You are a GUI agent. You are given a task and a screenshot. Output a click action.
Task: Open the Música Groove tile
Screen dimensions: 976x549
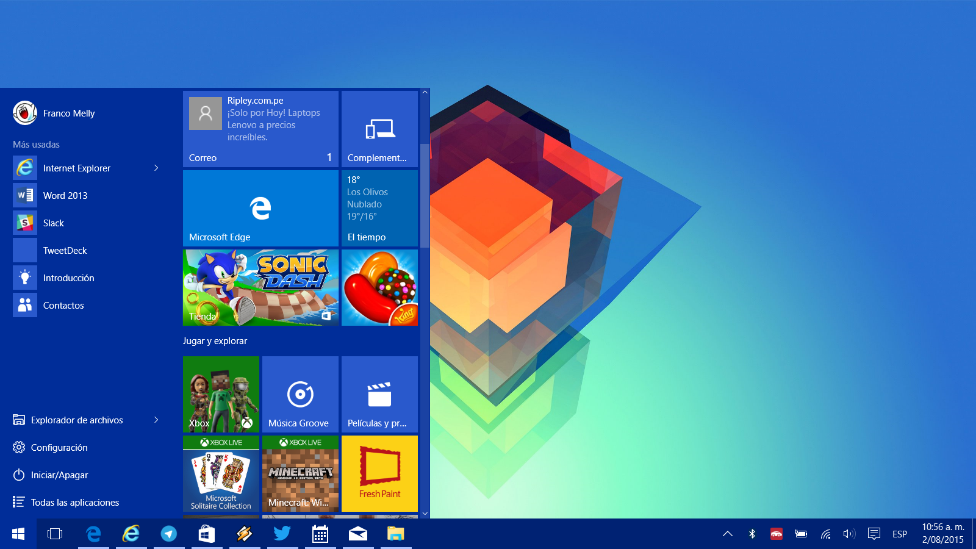pos(300,394)
